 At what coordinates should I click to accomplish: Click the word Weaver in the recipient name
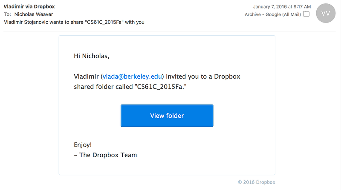click(44, 14)
